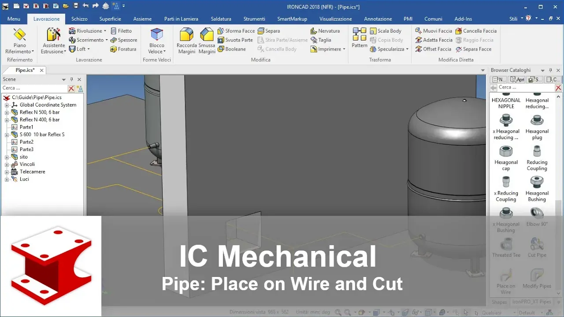This screenshot has width=564, height=317.
Task: Expand the Reflex N 500, 6 bar node
Action: coord(7,113)
